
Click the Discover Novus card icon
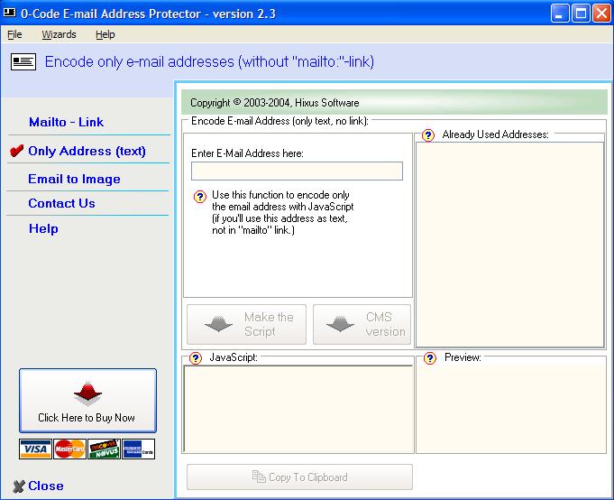(x=105, y=449)
